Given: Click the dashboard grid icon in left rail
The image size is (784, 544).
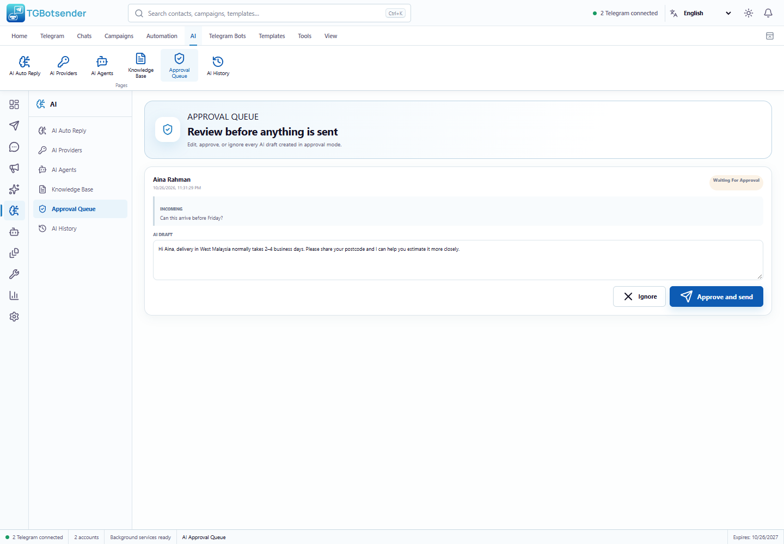Looking at the screenshot, I should click(14, 104).
